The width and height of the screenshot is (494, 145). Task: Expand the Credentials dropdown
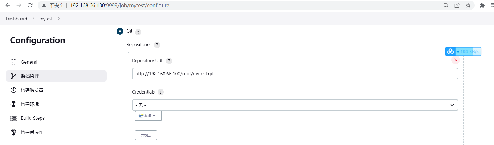coord(295,105)
